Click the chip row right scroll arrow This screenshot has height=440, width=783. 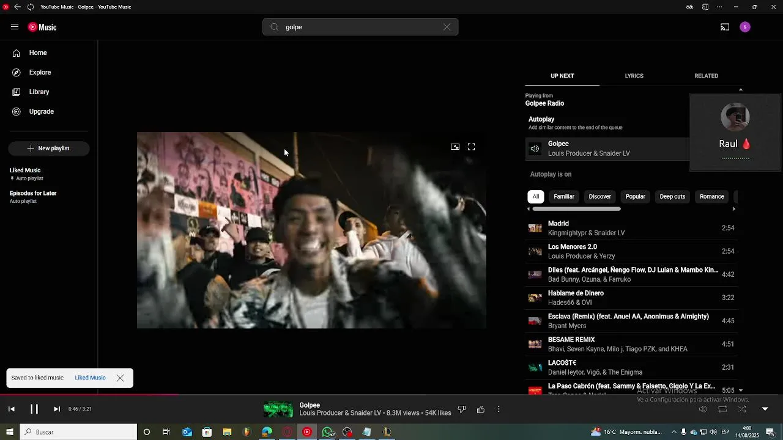tap(734, 209)
